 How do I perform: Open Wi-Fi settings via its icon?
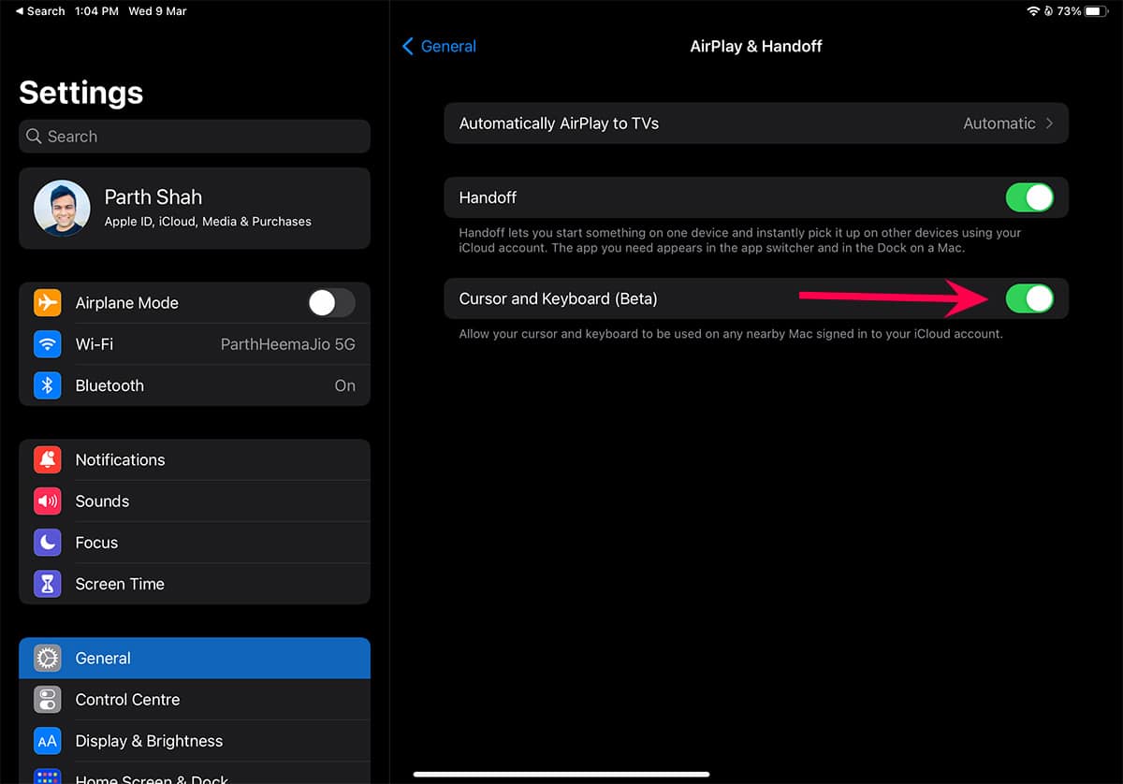click(47, 344)
